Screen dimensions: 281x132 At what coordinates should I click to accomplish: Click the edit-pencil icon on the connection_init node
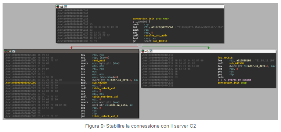click(62, 7)
